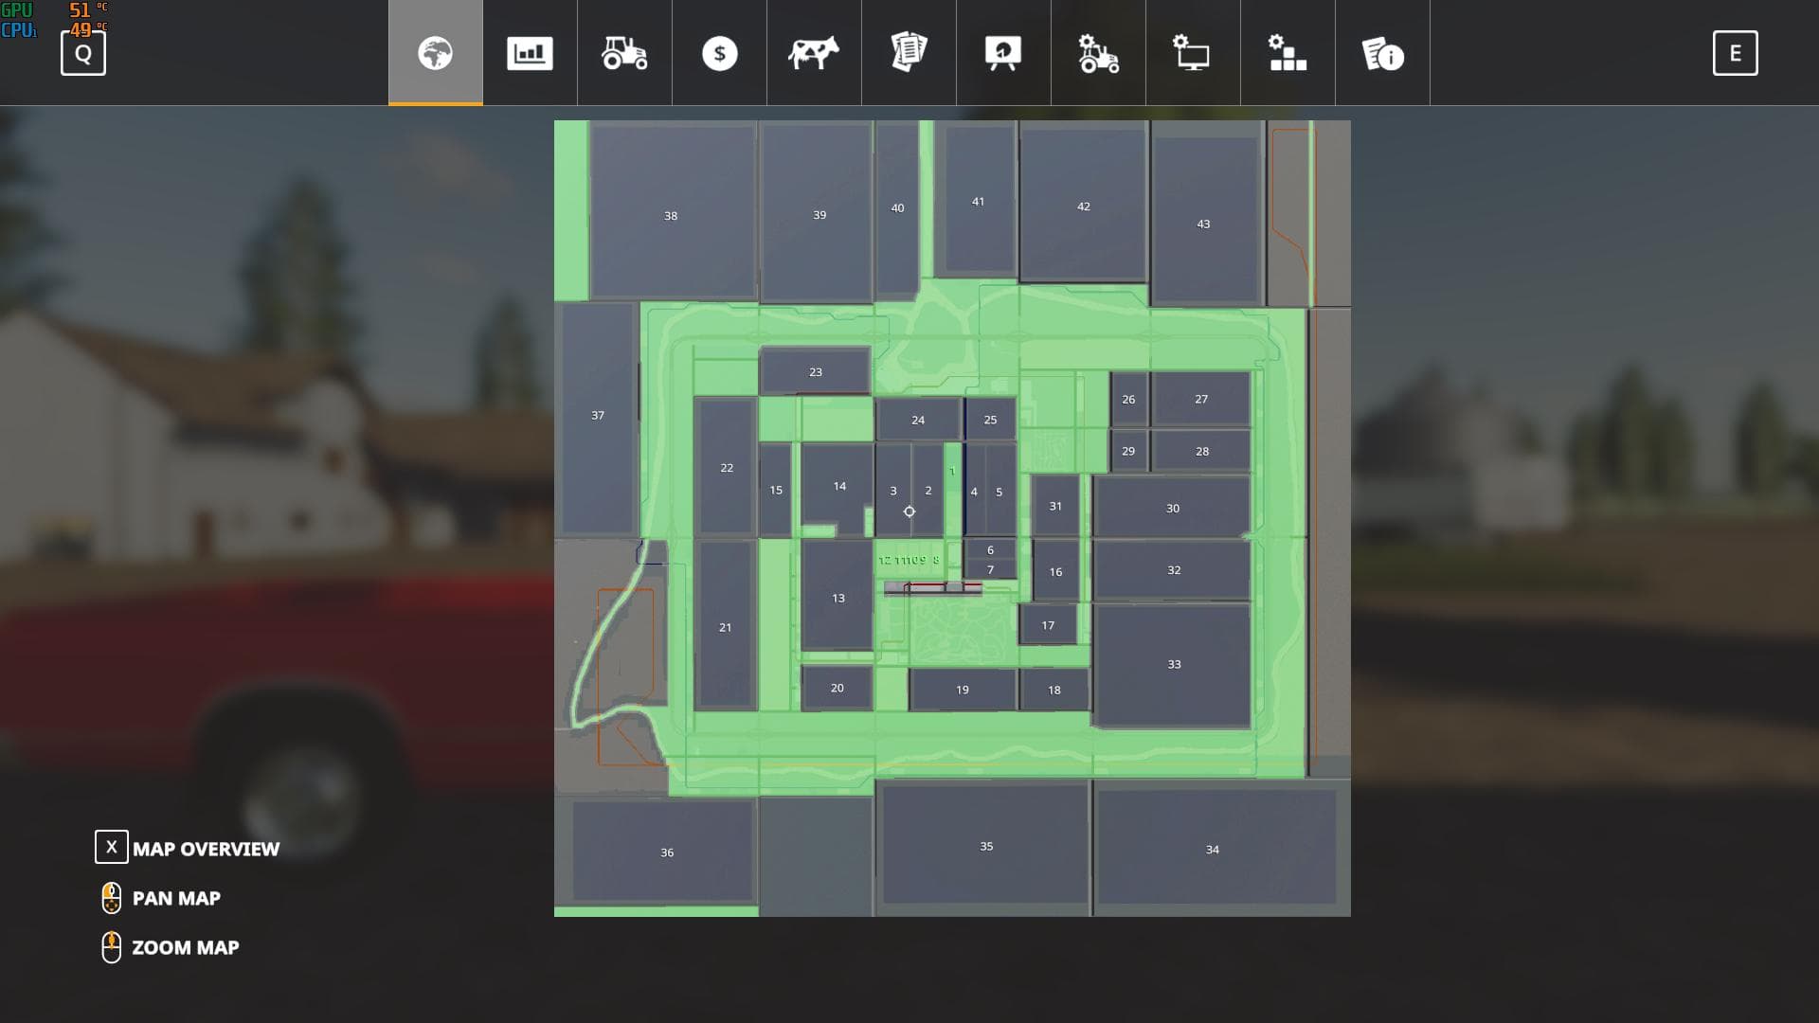
Task: Open the display settings monitor tab
Action: click(x=1193, y=53)
